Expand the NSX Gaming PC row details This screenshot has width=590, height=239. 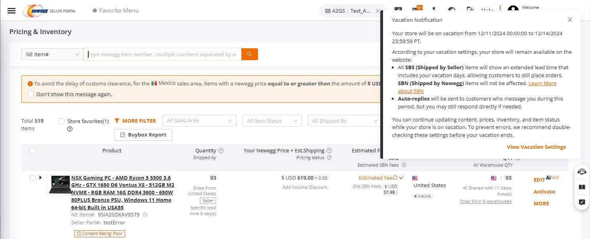40,178
